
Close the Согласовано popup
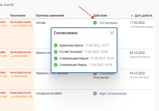pos(112,33)
